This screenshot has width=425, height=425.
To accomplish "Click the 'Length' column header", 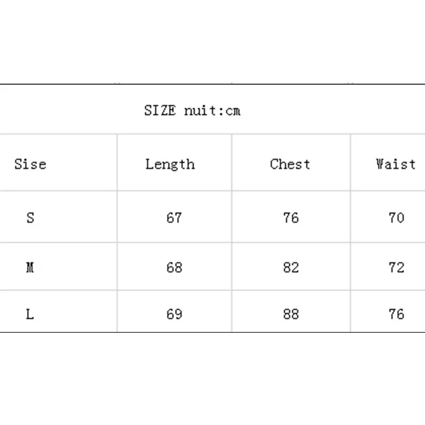I will click(x=170, y=164).
